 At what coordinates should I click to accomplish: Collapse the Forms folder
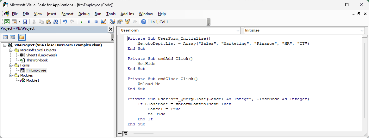[x=10, y=65]
